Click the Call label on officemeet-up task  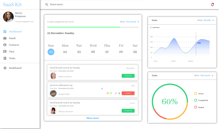(133, 86)
